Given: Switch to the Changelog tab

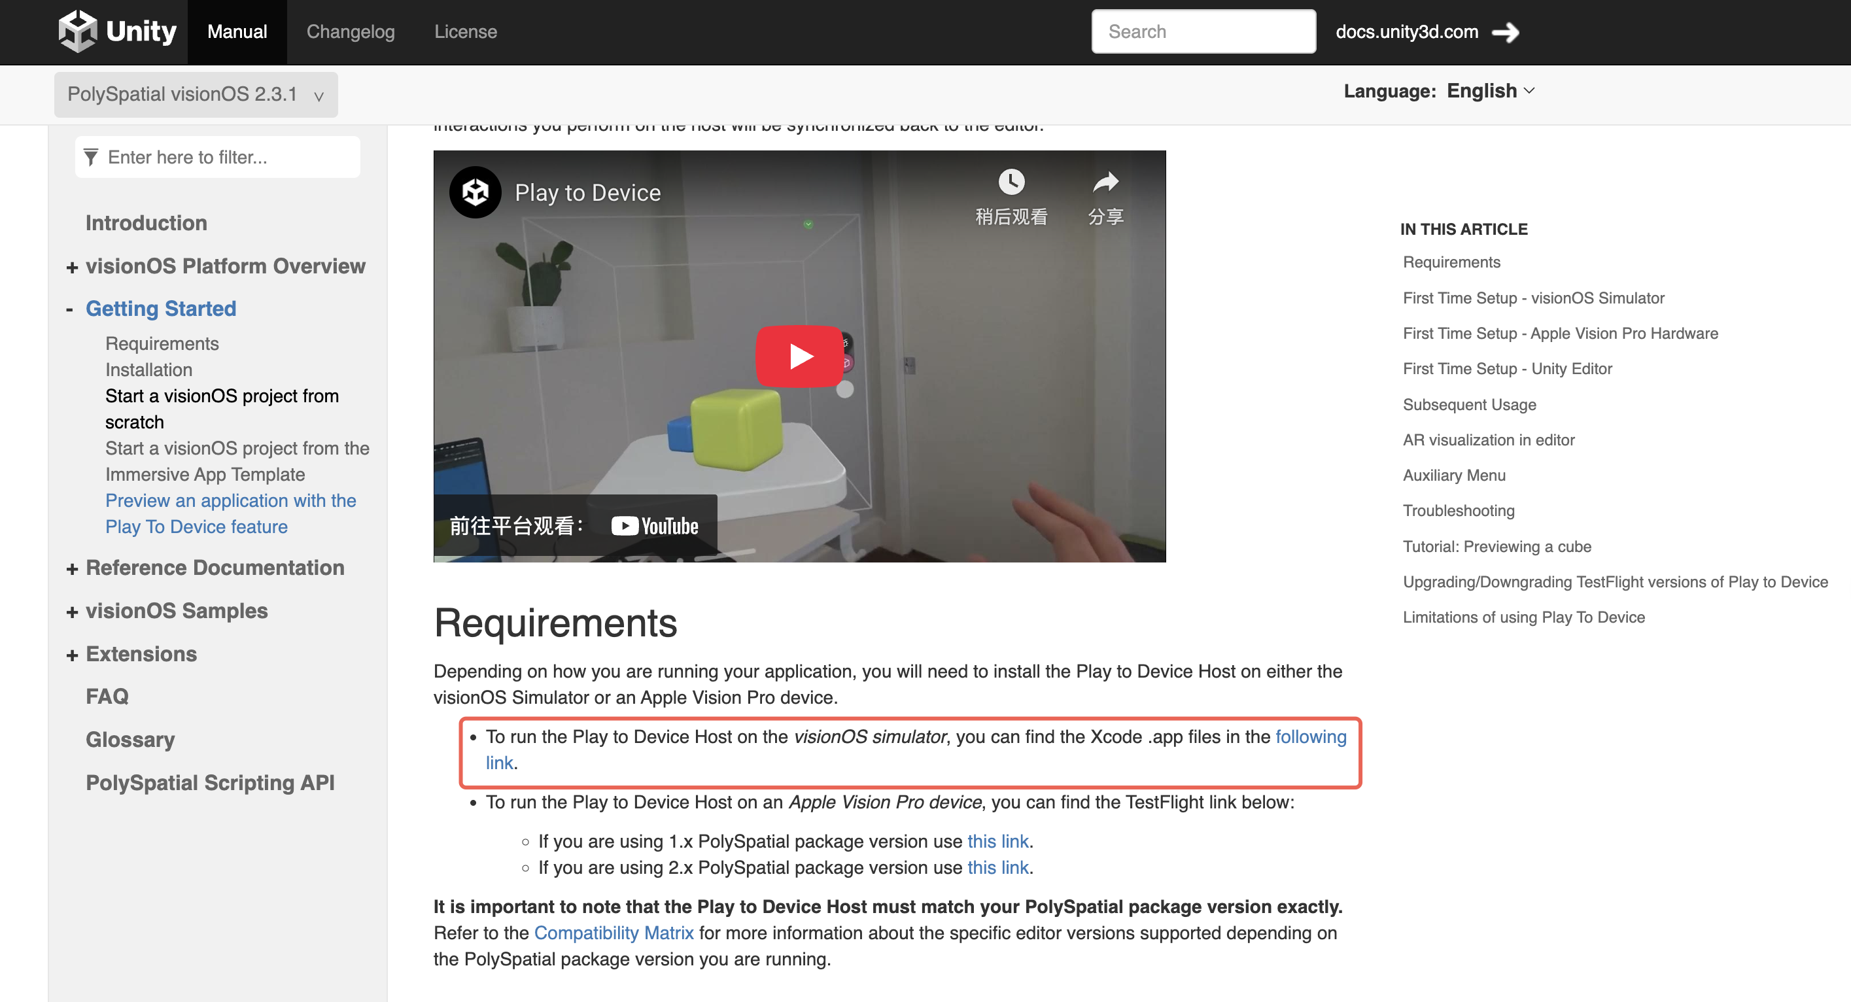Looking at the screenshot, I should 351,31.
